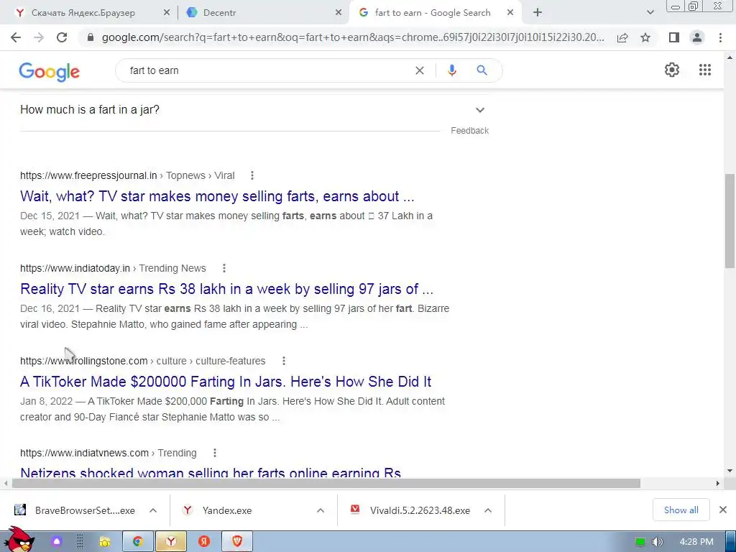Open Yandex.exe download options arrow
The width and height of the screenshot is (736, 552).
tap(321, 510)
